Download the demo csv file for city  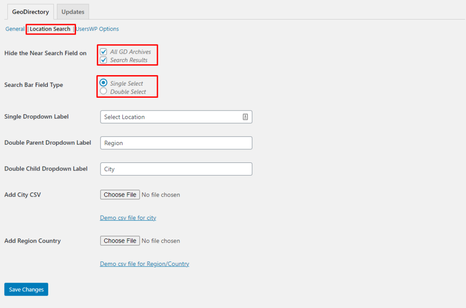pyautogui.click(x=128, y=218)
